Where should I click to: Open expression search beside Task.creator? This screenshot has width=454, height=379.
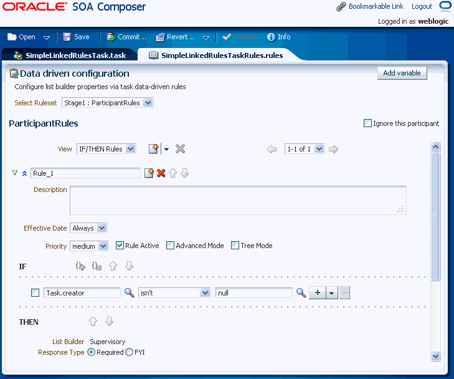click(129, 293)
